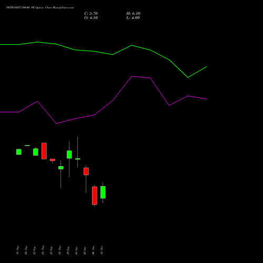The image size is (263, 263).
Task: Click the '01 Oct' date axis label
Action: (76, 250)
